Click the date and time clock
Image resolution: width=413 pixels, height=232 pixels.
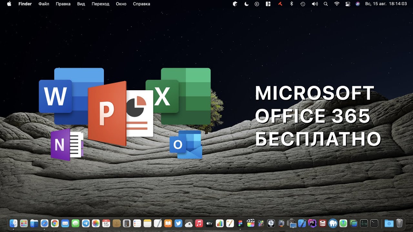[386, 4]
